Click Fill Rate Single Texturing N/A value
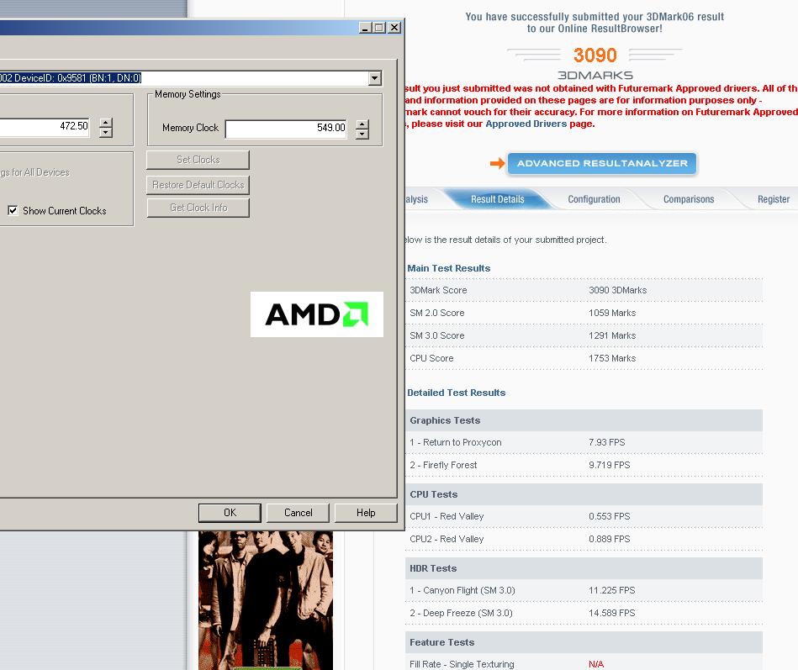Screen dimensions: 798x670 click(596, 664)
